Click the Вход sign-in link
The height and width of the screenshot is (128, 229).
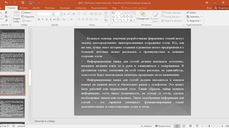pos(209,8)
